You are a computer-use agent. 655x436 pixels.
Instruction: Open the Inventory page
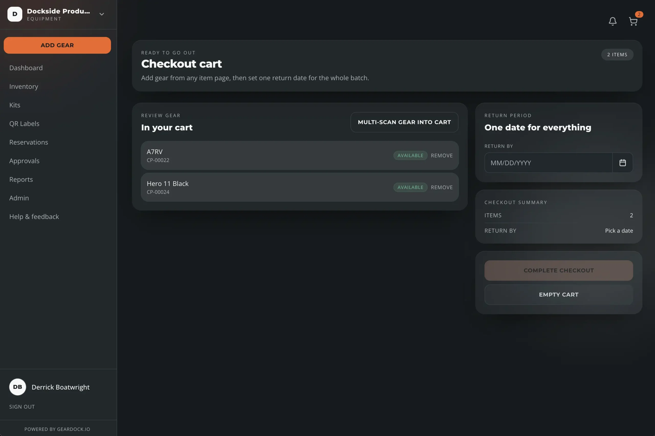[24, 87]
